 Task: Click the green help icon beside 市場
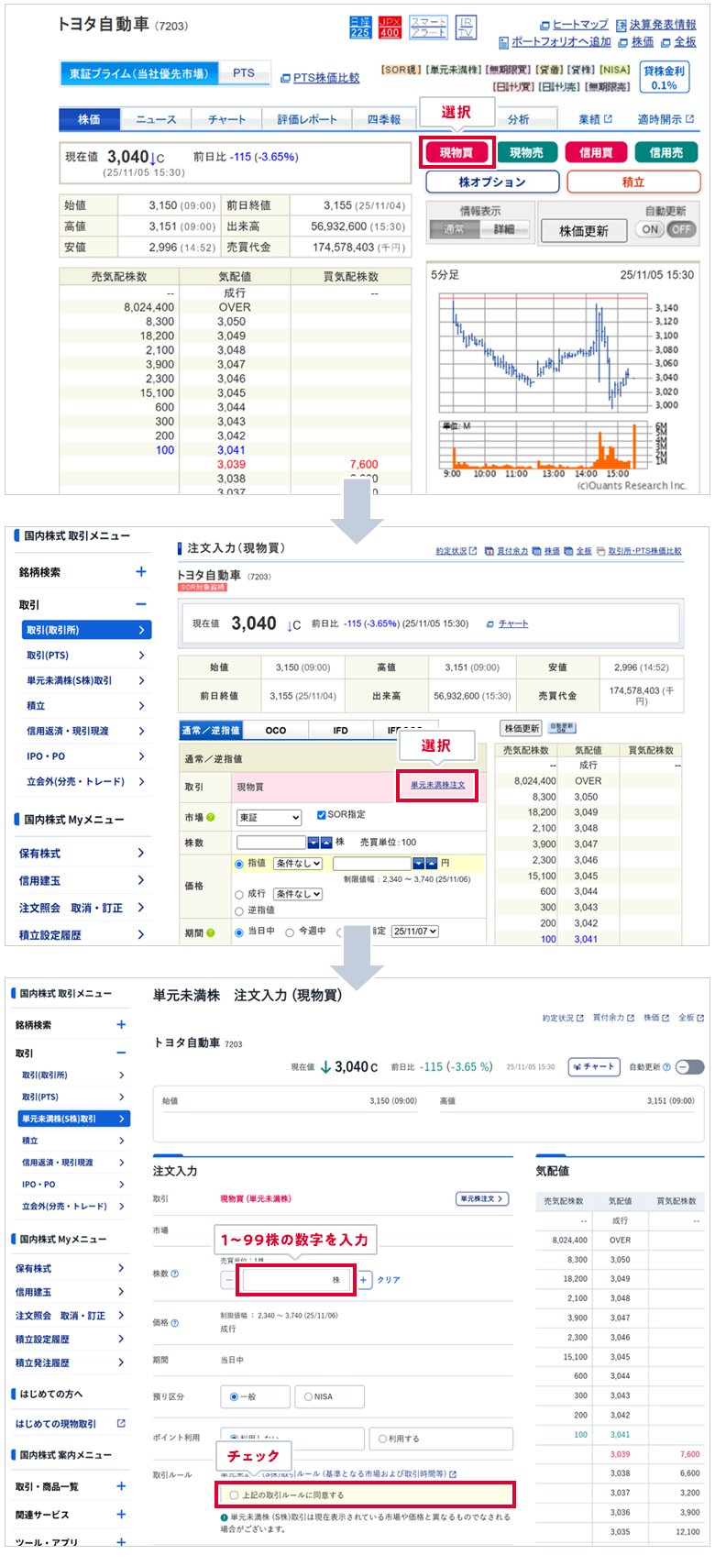pyautogui.click(x=211, y=817)
